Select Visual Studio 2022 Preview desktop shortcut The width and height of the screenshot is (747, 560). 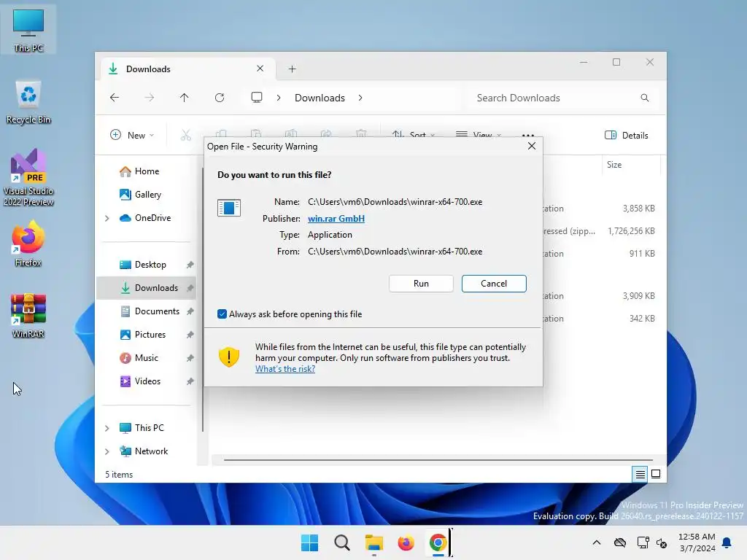pos(28,178)
